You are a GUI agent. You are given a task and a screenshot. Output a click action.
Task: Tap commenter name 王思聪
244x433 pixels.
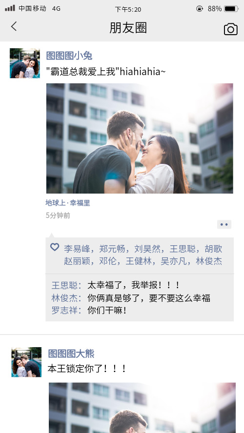tap(65, 285)
